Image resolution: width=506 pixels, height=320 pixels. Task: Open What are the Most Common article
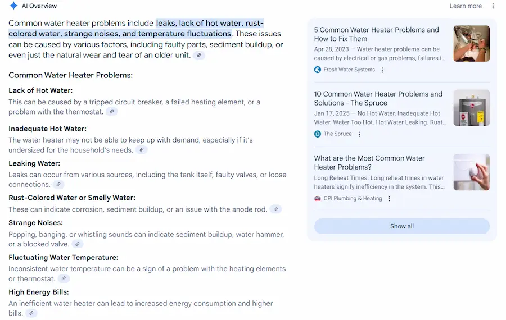pyautogui.click(x=369, y=162)
